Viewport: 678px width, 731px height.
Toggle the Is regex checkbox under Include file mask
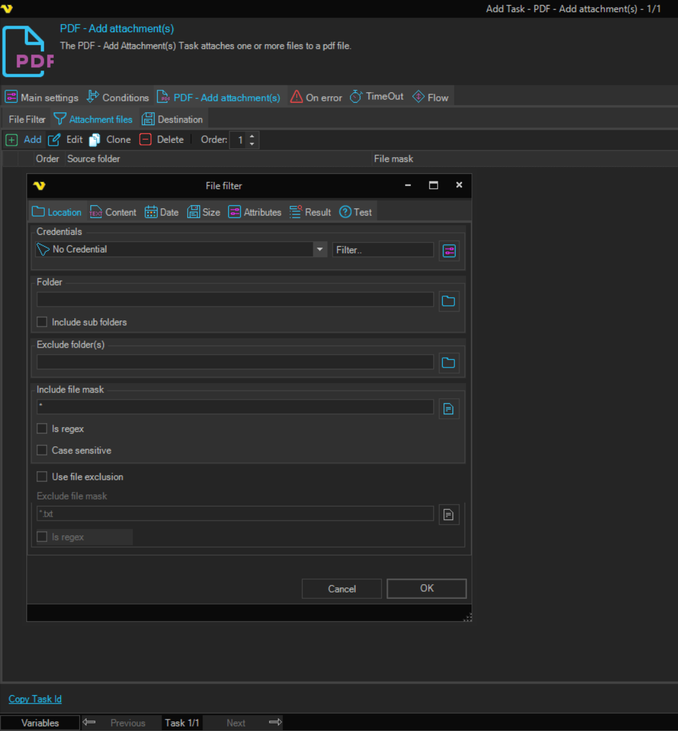coord(42,428)
